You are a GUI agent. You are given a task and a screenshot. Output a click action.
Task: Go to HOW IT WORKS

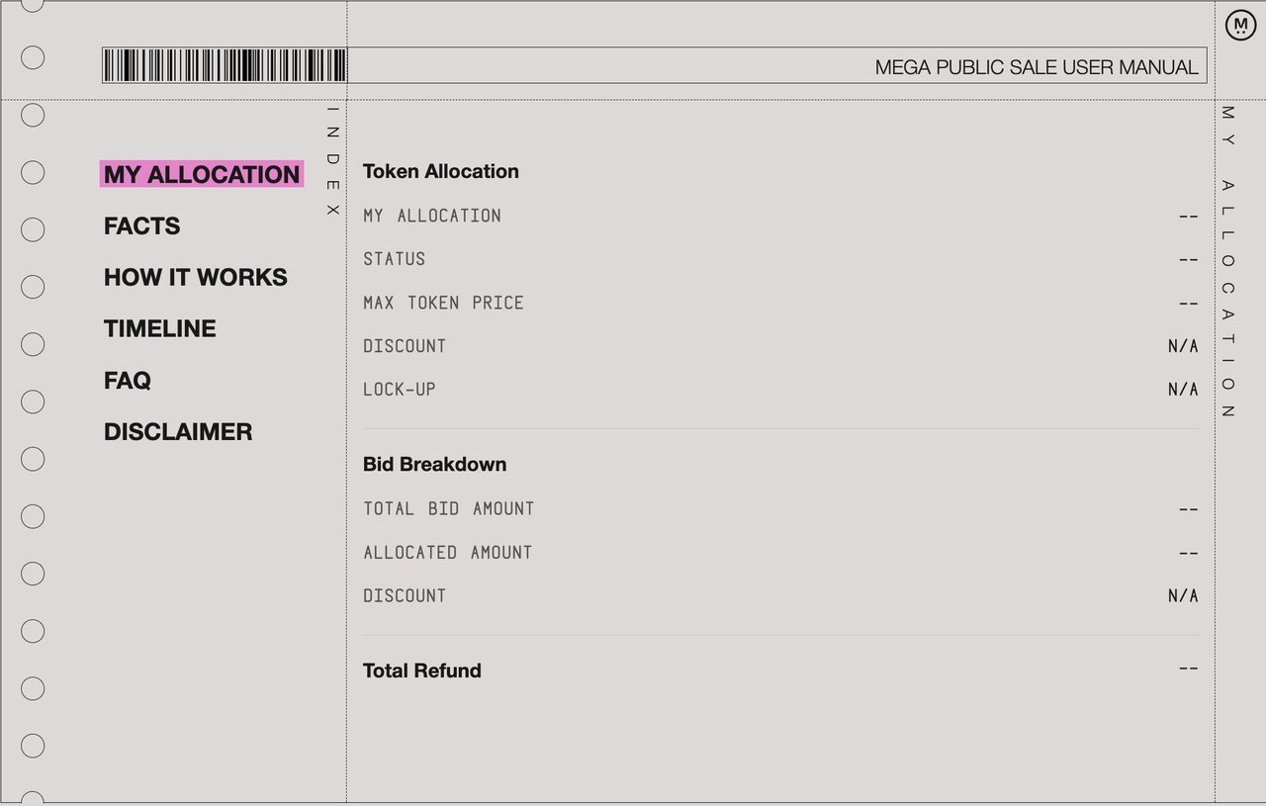(x=195, y=278)
